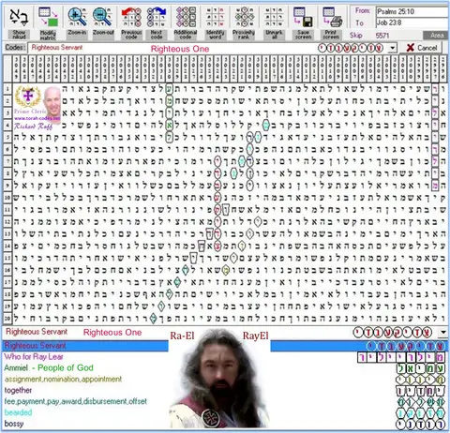Open the Modify matrix tool
450x433 pixels.
pos(48,22)
